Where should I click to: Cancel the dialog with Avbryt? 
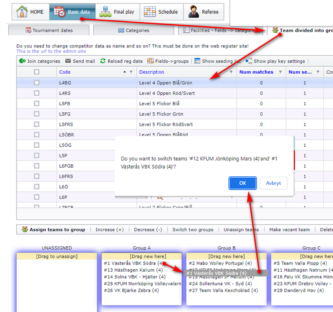click(273, 183)
